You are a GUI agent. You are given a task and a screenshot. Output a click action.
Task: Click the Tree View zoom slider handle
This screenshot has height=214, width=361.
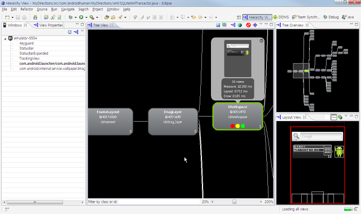[234, 202]
